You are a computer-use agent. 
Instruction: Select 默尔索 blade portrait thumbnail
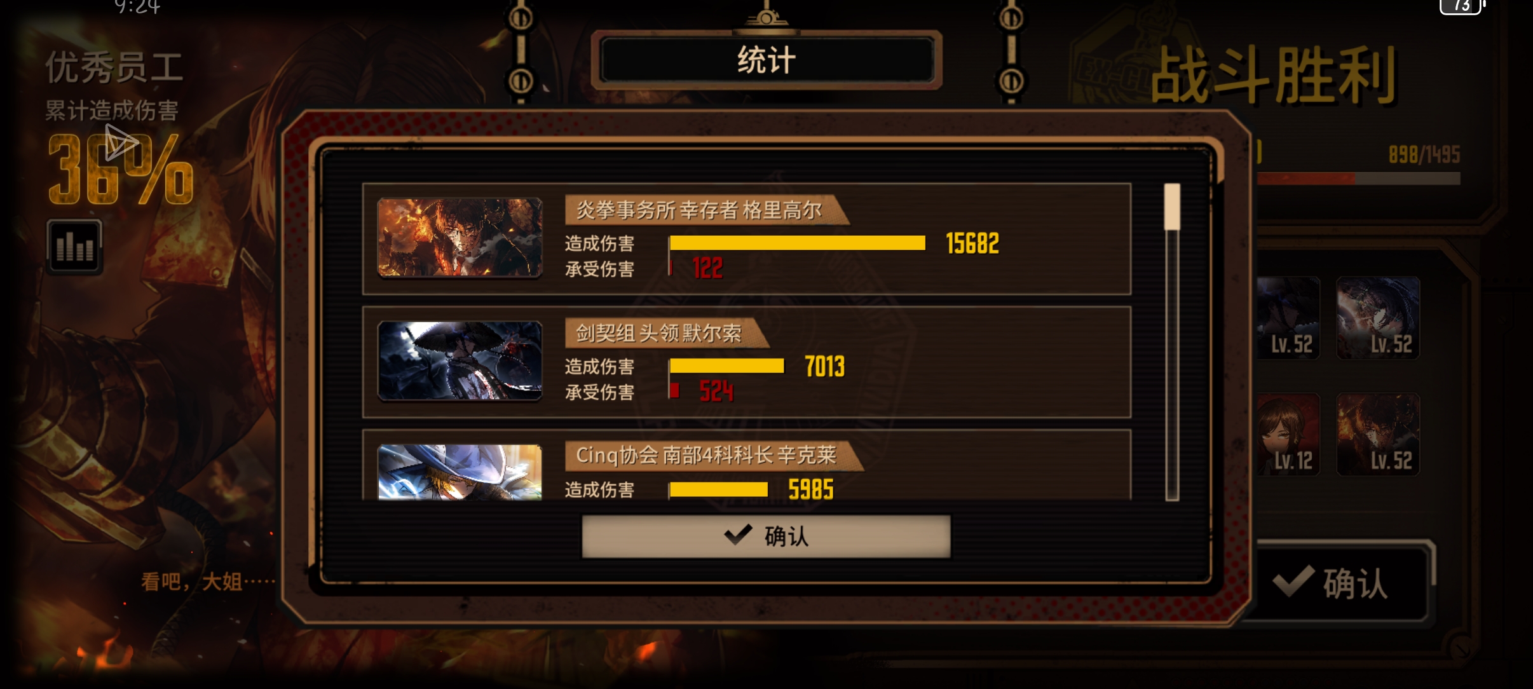click(x=460, y=360)
